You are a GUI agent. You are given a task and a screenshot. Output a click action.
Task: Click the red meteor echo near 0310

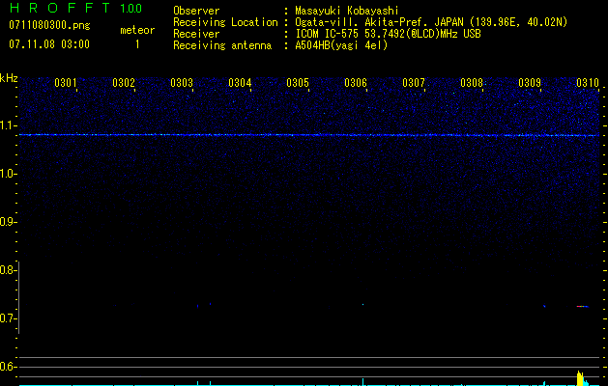click(583, 306)
